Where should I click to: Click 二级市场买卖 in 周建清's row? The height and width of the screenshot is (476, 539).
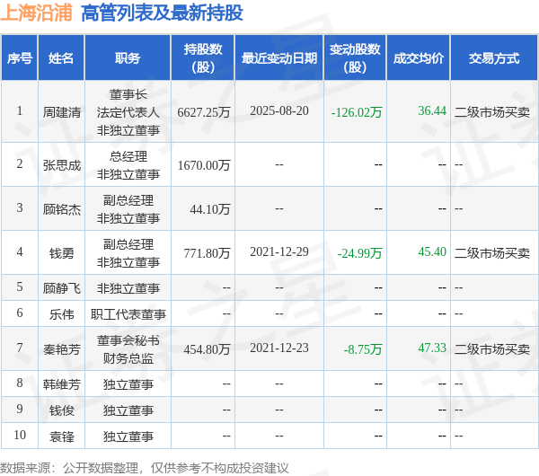pyautogui.click(x=492, y=112)
